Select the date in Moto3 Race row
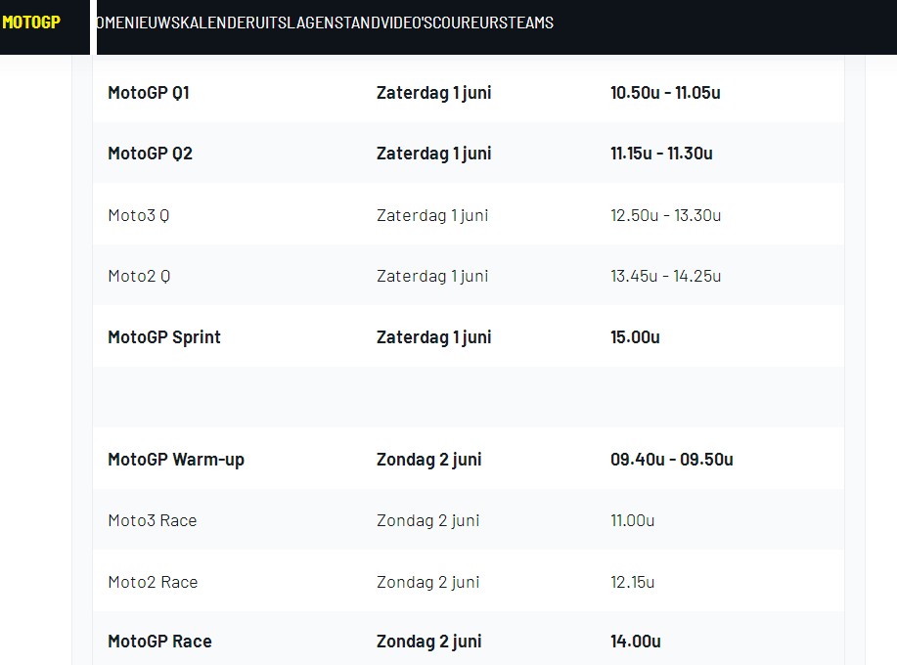Viewport: 897px width, 665px height. 427,521
